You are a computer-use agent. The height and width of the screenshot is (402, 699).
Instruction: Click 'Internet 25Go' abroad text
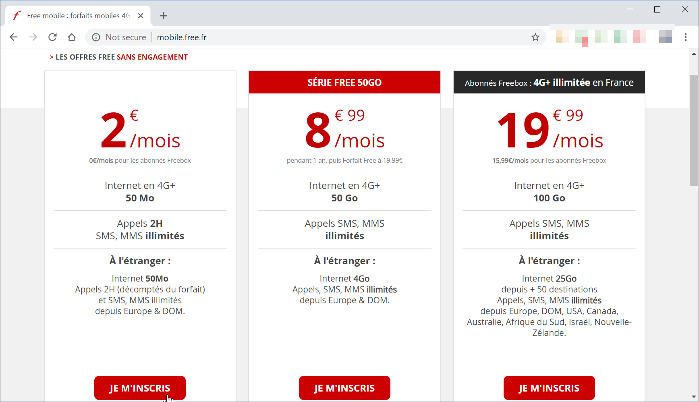549,278
